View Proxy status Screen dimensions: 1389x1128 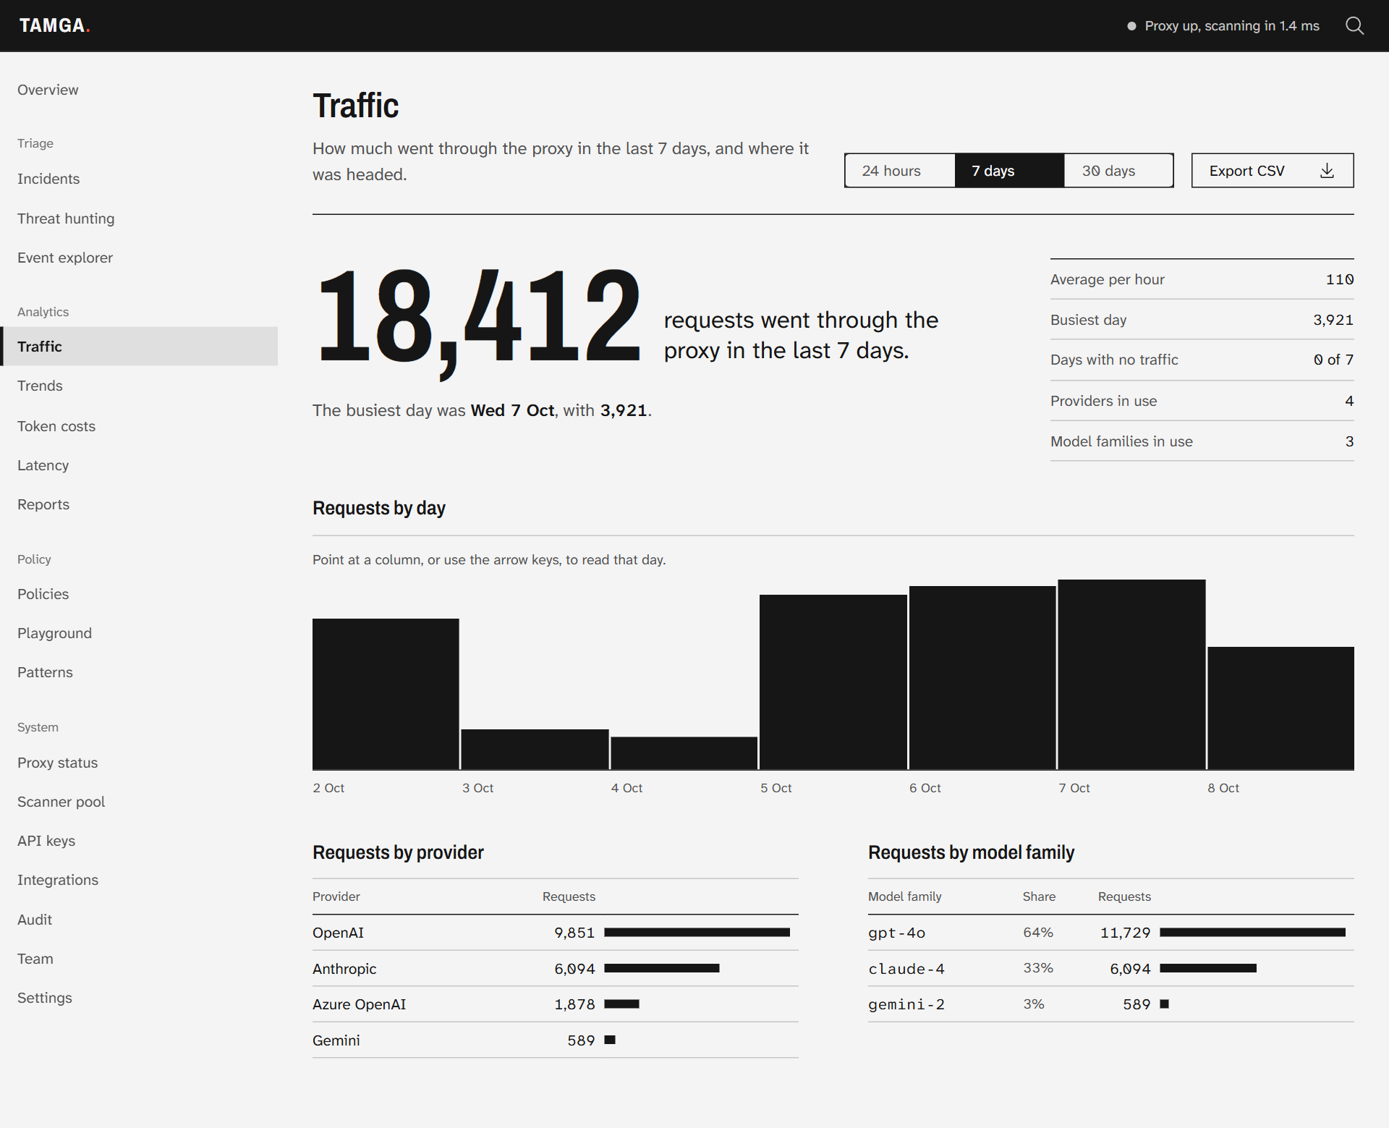[139, 763]
